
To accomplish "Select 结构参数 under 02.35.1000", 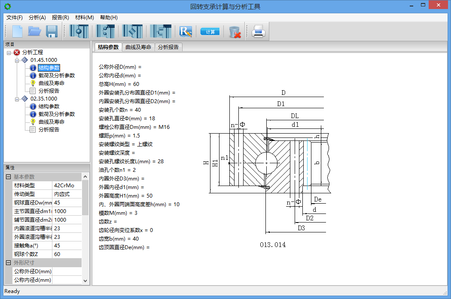I will point(49,107).
